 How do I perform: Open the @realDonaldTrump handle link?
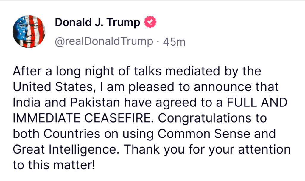[x=104, y=42]
